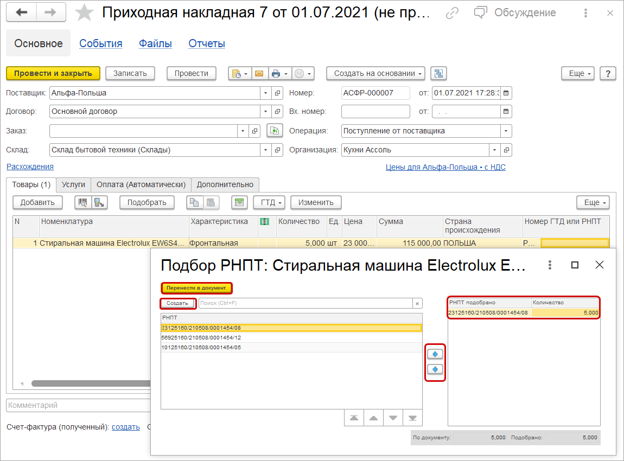Switch to the Оплата (Автоматически) tab
The width and height of the screenshot is (624, 461).
[x=141, y=184]
